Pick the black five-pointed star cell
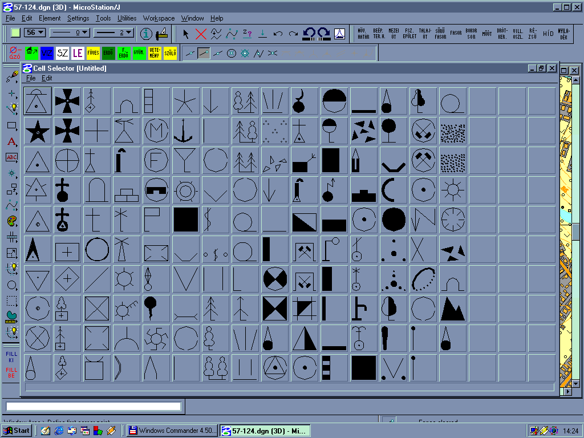 click(38, 131)
